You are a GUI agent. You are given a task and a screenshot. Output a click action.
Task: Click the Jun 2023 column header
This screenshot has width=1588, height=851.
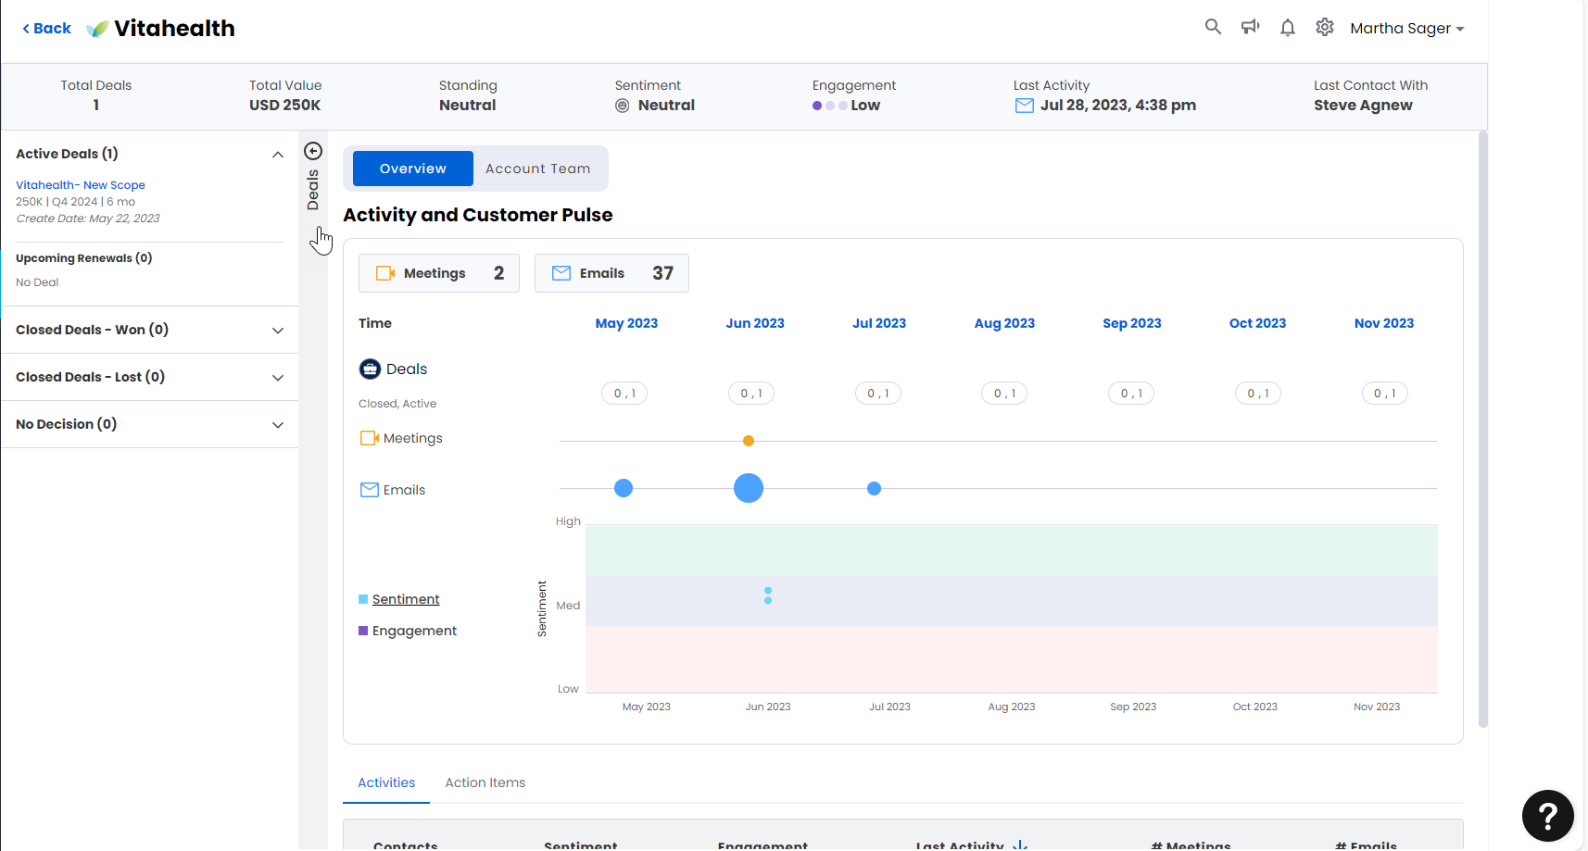(755, 323)
